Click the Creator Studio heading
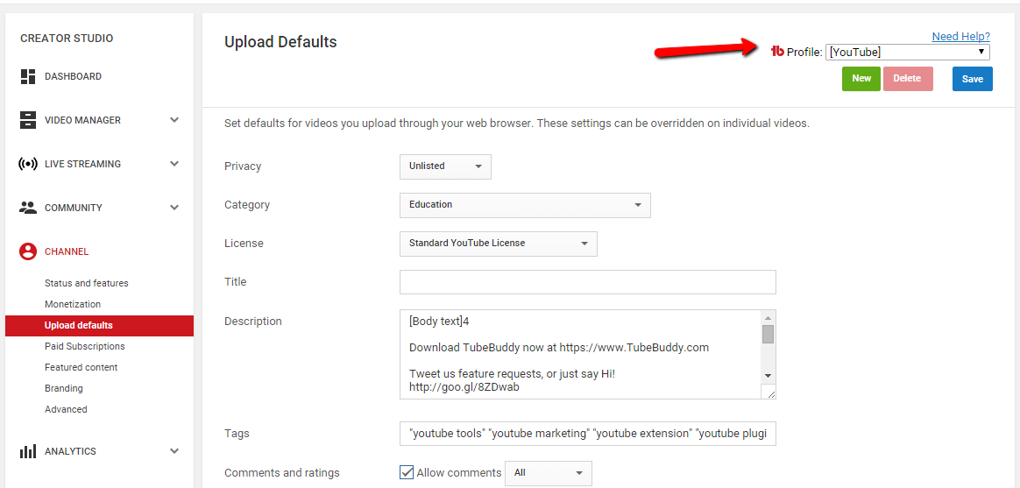Viewport: 1020px width, 488px height. coord(67,39)
